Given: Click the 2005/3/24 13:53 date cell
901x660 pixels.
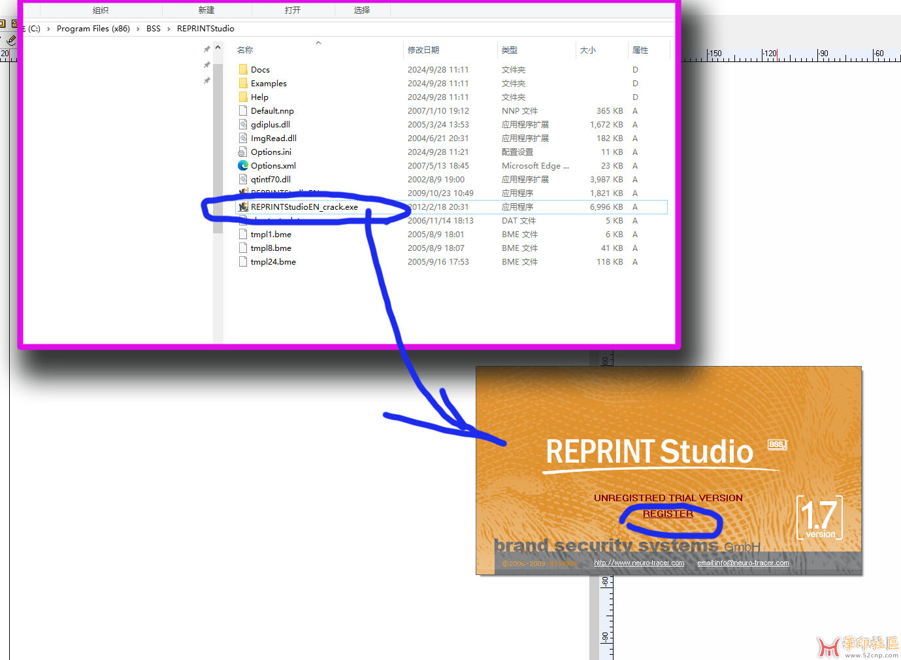Looking at the screenshot, I should [x=438, y=124].
